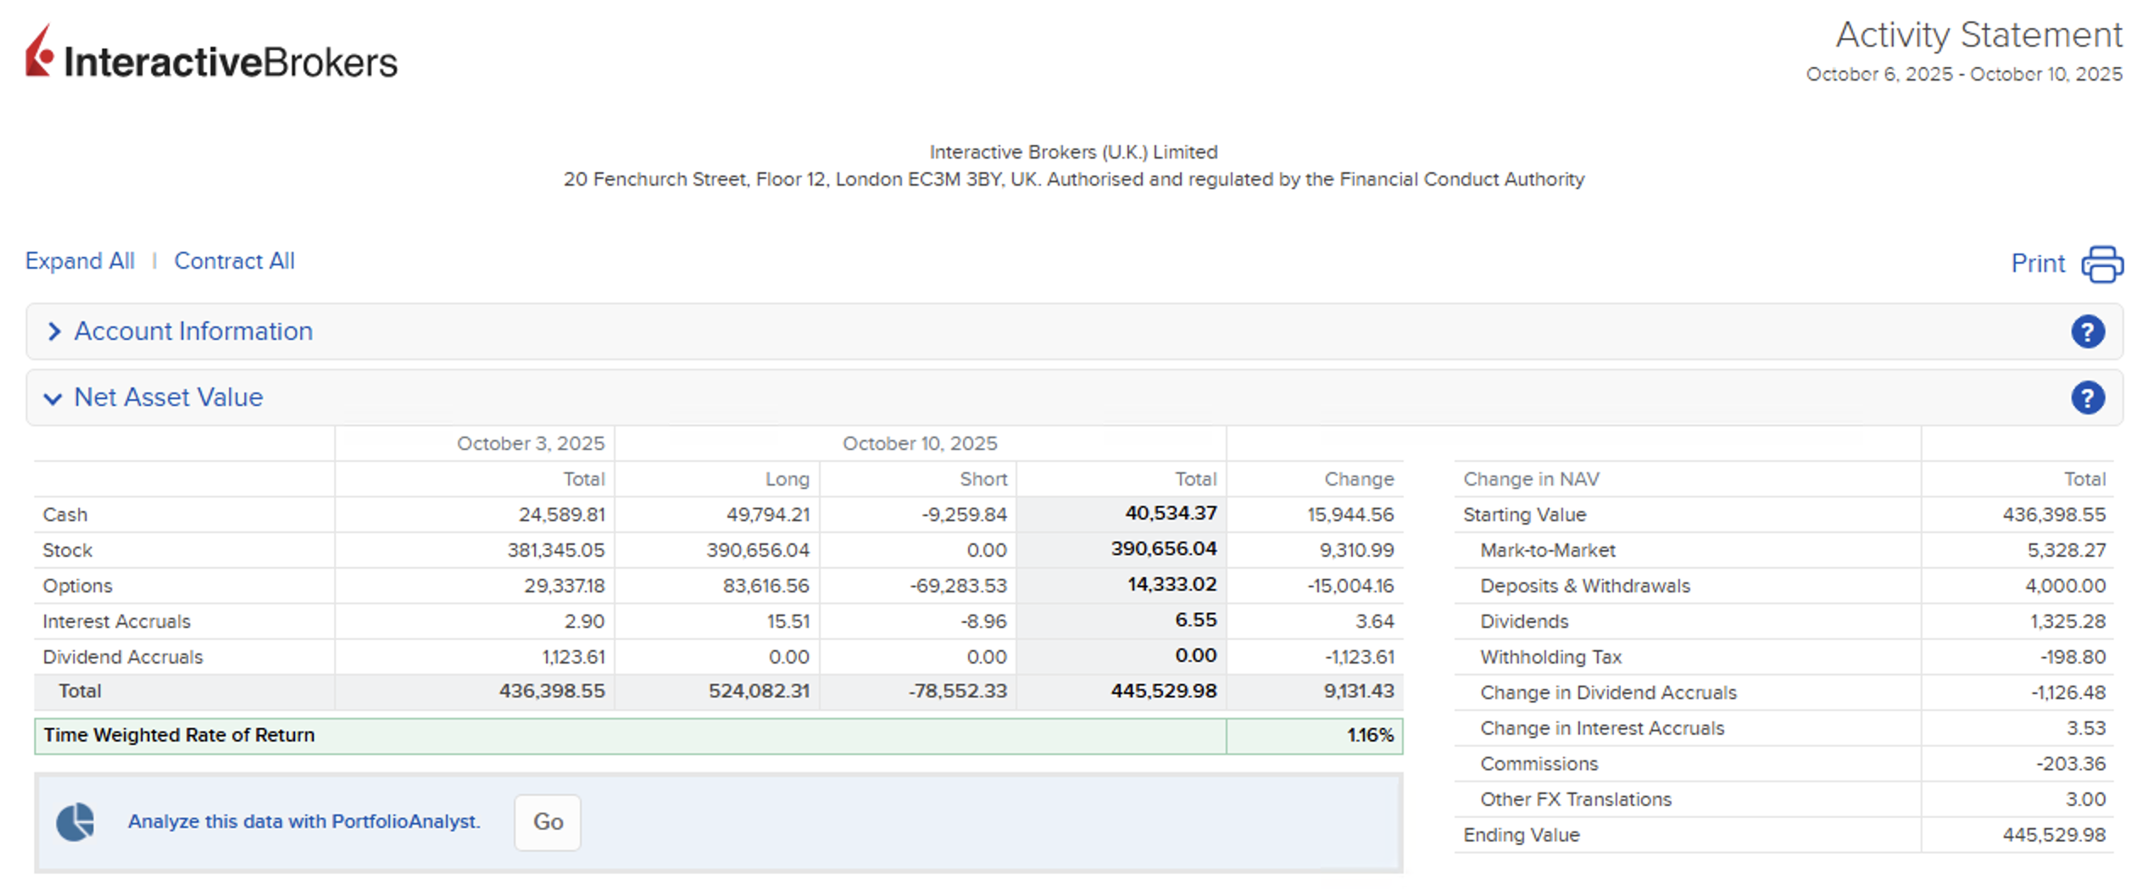The image size is (2143, 890).
Task: Expand the Account Information chevron
Action: (54, 331)
